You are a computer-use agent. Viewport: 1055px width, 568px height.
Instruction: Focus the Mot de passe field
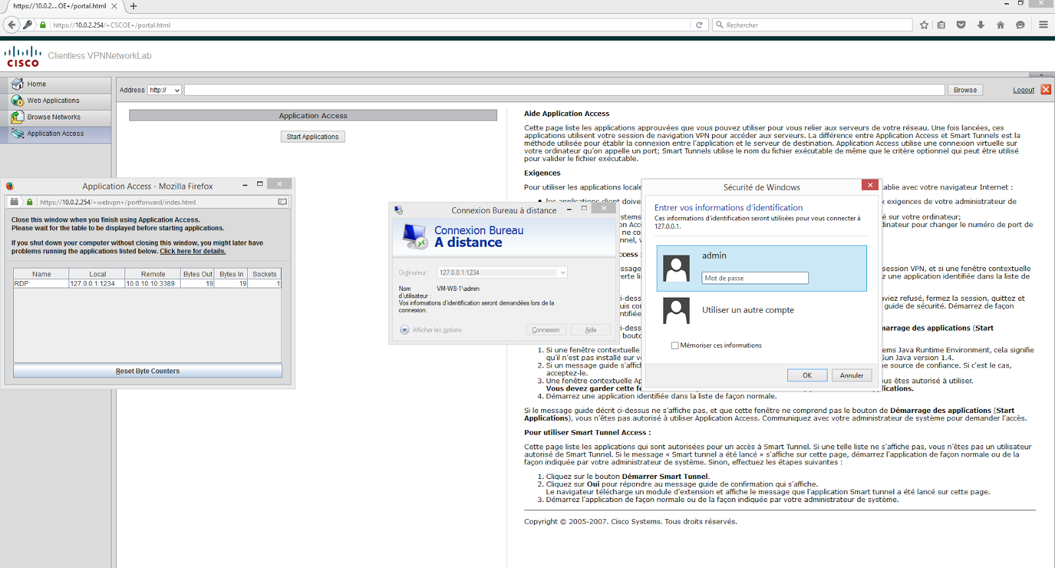point(755,278)
